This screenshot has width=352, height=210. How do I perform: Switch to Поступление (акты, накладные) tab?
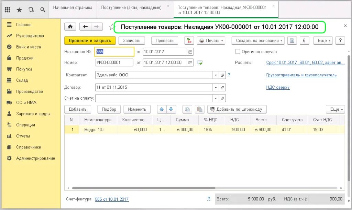pos(131,8)
